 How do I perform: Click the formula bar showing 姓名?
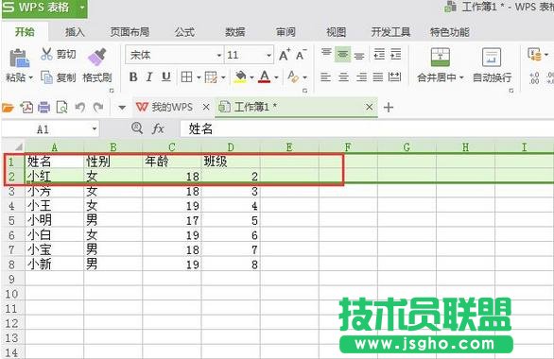[x=367, y=128]
